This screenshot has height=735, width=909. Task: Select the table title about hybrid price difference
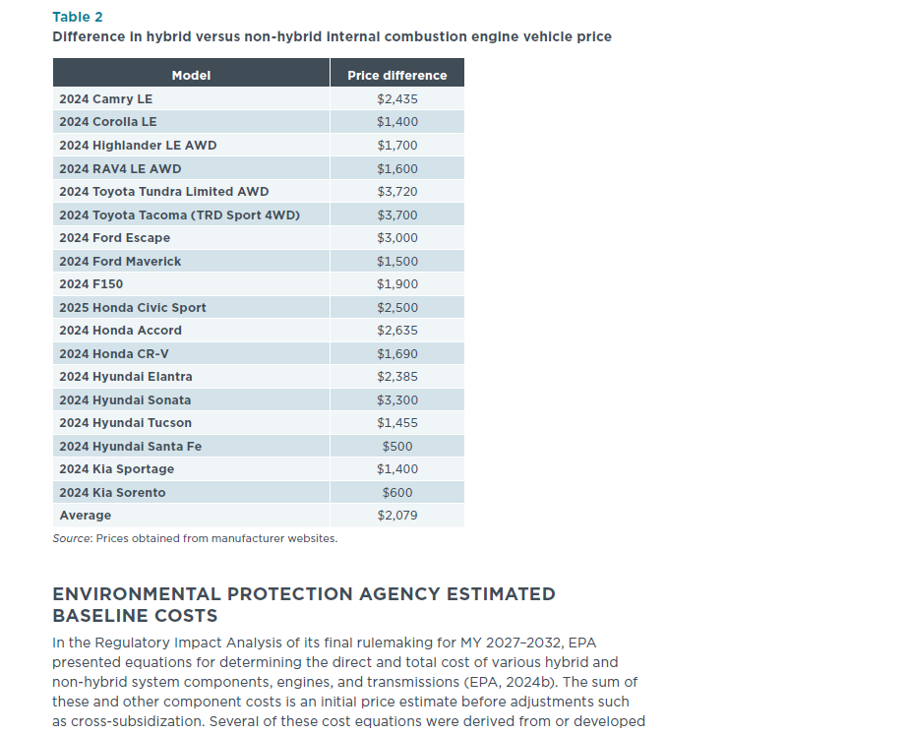pos(332,36)
